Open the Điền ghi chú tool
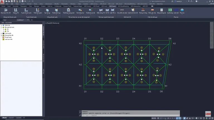This screenshot has width=214, height=120. pyautogui.click(x=152, y=11)
